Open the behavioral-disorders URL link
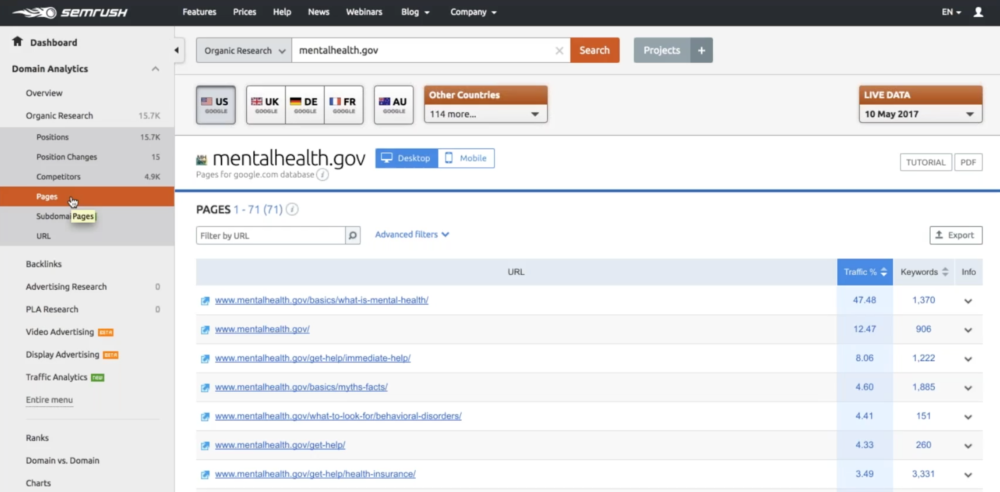1000x492 pixels. point(338,416)
